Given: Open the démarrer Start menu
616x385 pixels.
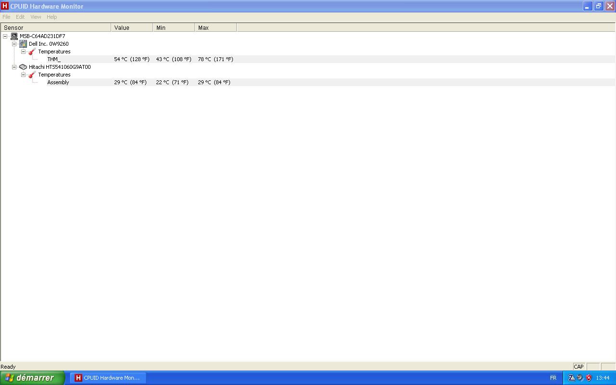Looking at the screenshot, I should [x=32, y=378].
